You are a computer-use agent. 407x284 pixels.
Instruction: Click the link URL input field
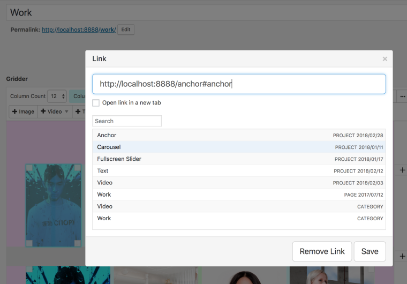(239, 84)
